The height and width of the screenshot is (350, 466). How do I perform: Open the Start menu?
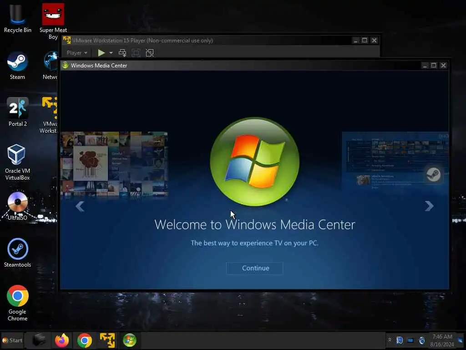point(12,340)
